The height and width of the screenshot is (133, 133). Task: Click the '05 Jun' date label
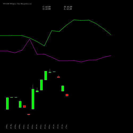[41, 127]
